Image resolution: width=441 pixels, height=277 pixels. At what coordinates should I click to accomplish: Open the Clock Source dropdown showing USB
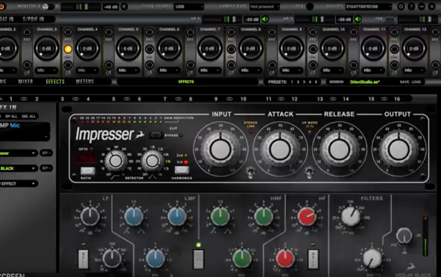189,7
